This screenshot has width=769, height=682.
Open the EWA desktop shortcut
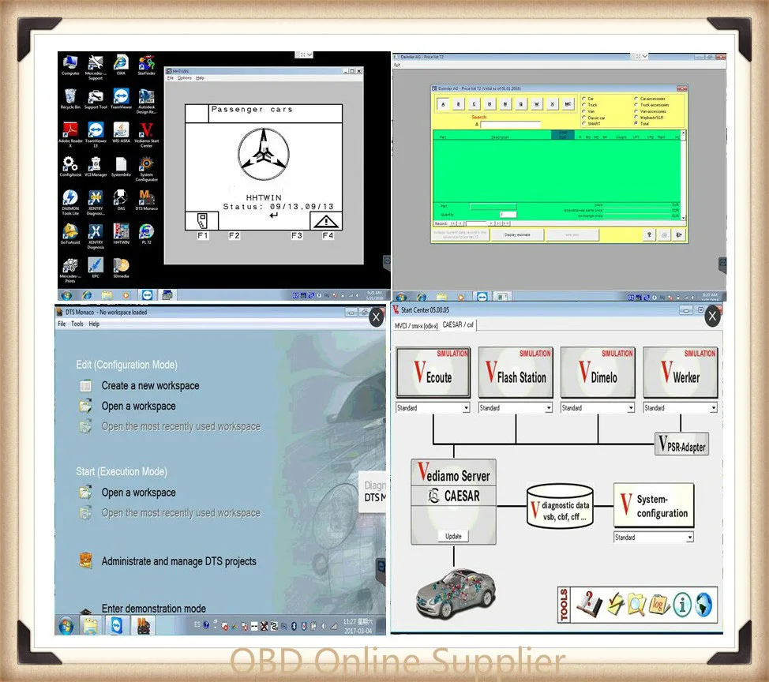(x=121, y=66)
